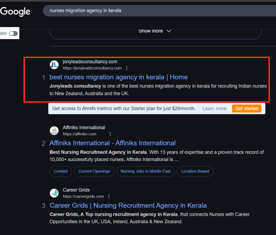Expand the Show more section
The image size is (276, 235).
[155, 31]
